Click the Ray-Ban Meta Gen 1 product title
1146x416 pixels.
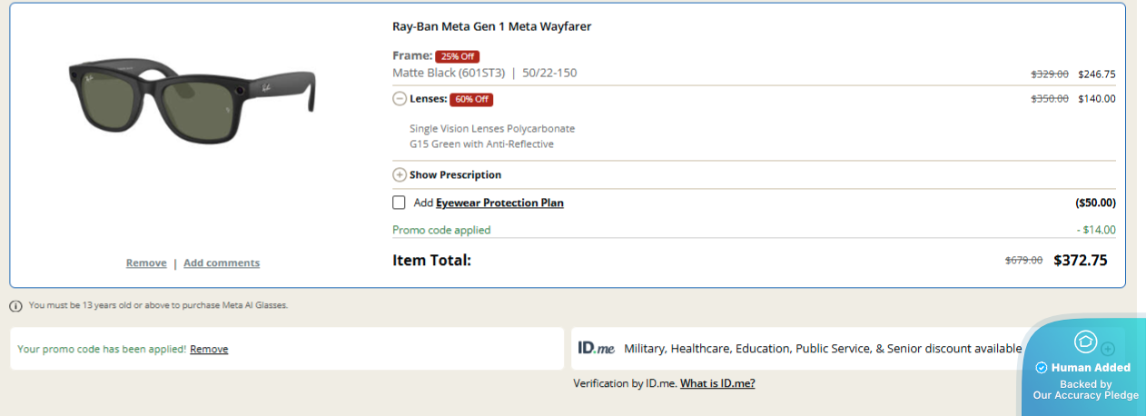(491, 26)
